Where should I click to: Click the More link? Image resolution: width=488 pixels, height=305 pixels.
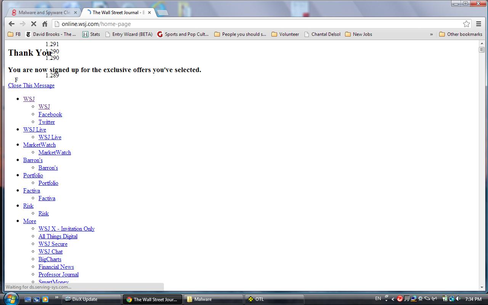point(30,221)
